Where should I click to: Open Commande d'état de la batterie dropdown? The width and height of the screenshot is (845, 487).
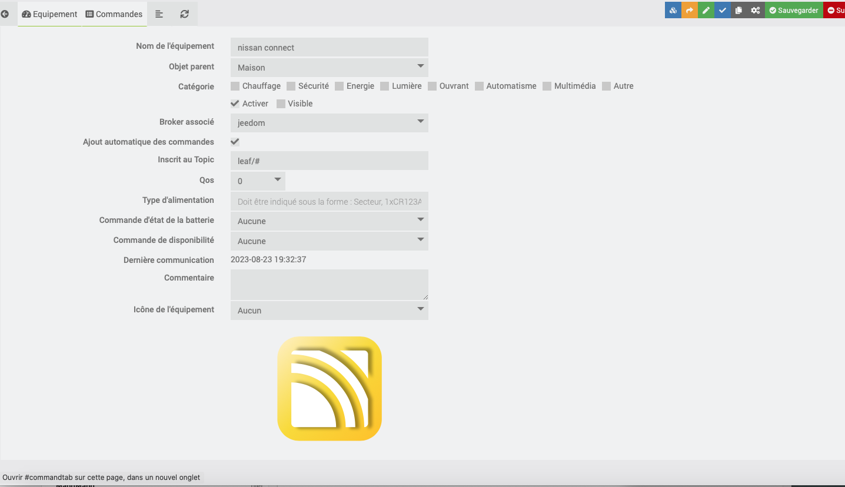(x=330, y=221)
